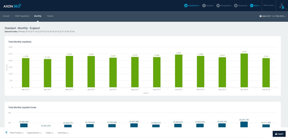Click the Analysis magnifier icon
Viewport: 288px width, 138px height.
204,6
